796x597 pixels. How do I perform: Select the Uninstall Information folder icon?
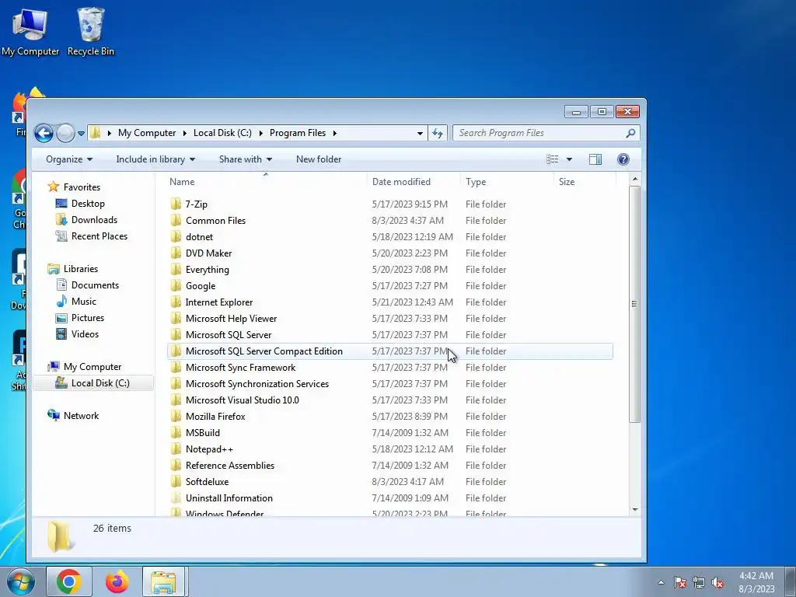[x=176, y=498]
